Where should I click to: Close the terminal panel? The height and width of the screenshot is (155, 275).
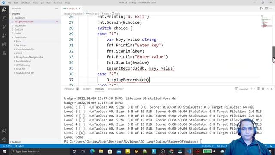pyautogui.click(x=272, y=89)
